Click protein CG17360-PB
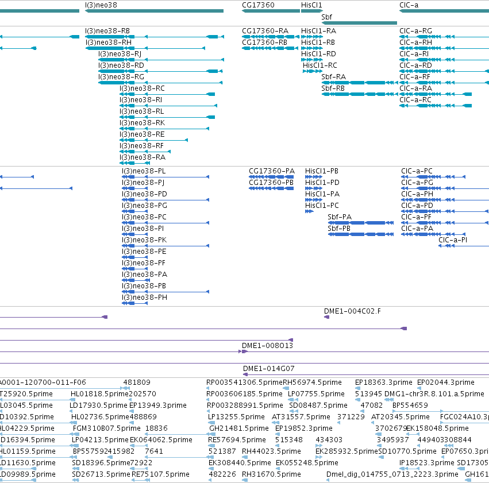The height and width of the screenshot is (483, 489). coord(271,188)
